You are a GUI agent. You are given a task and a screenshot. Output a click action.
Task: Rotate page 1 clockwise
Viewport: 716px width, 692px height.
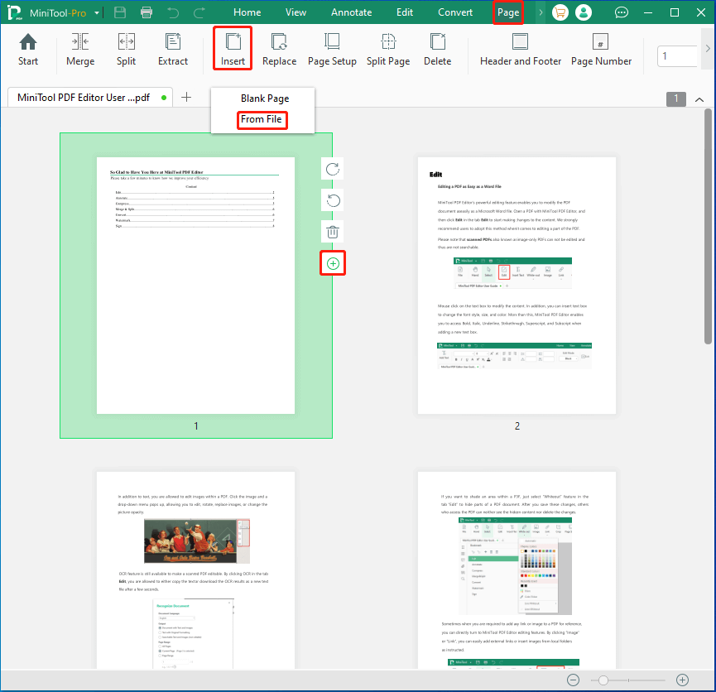pyautogui.click(x=333, y=169)
